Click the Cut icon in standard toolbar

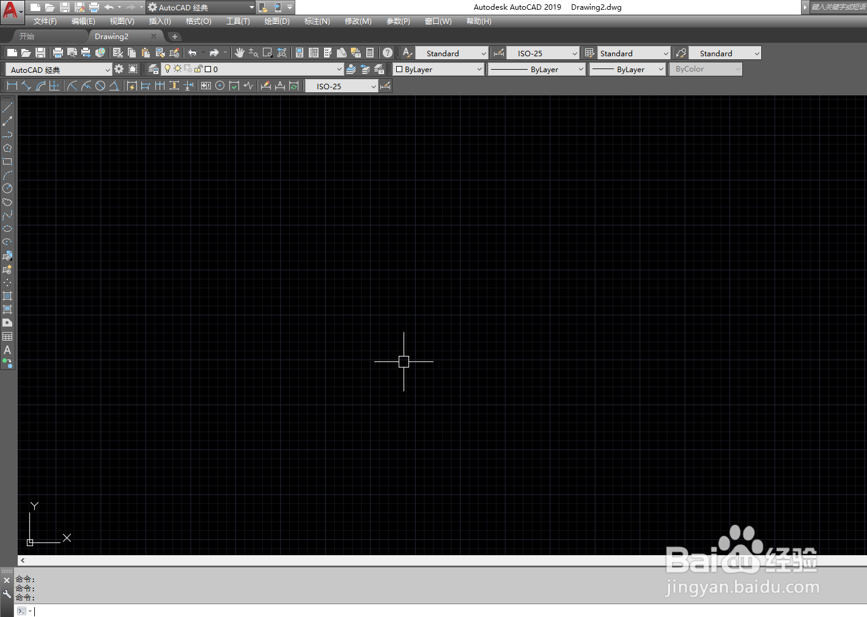coord(118,53)
